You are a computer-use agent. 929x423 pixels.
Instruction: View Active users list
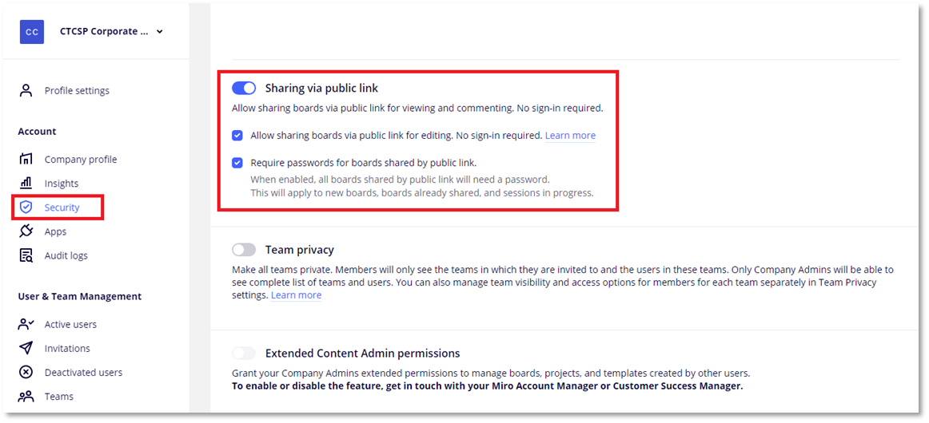[70, 324]
